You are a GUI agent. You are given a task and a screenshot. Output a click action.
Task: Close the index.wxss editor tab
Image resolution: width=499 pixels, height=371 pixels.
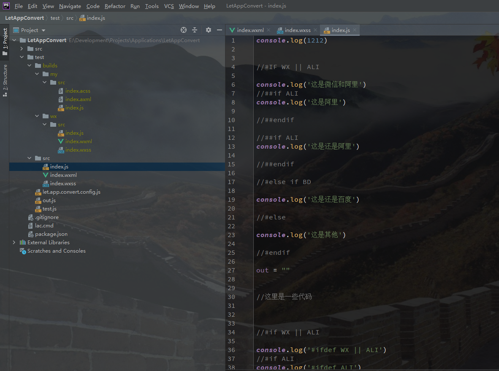(315, 30)
